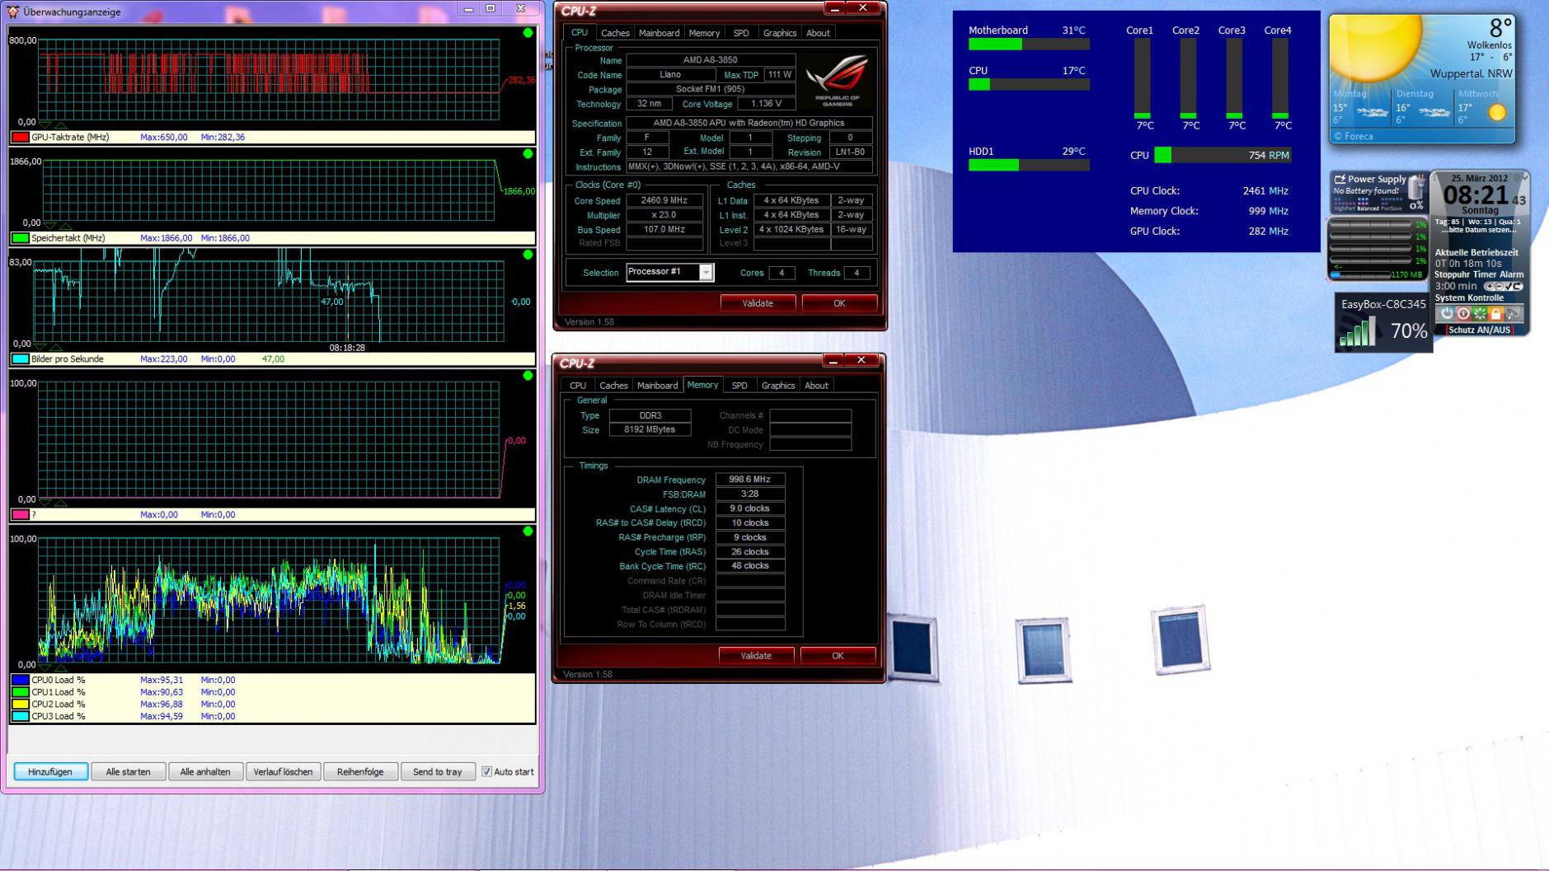Viewport: 1549px width, 871px height.
Task: Open About tab in the CPU-Z processor window
Action: tap(818, 33)
